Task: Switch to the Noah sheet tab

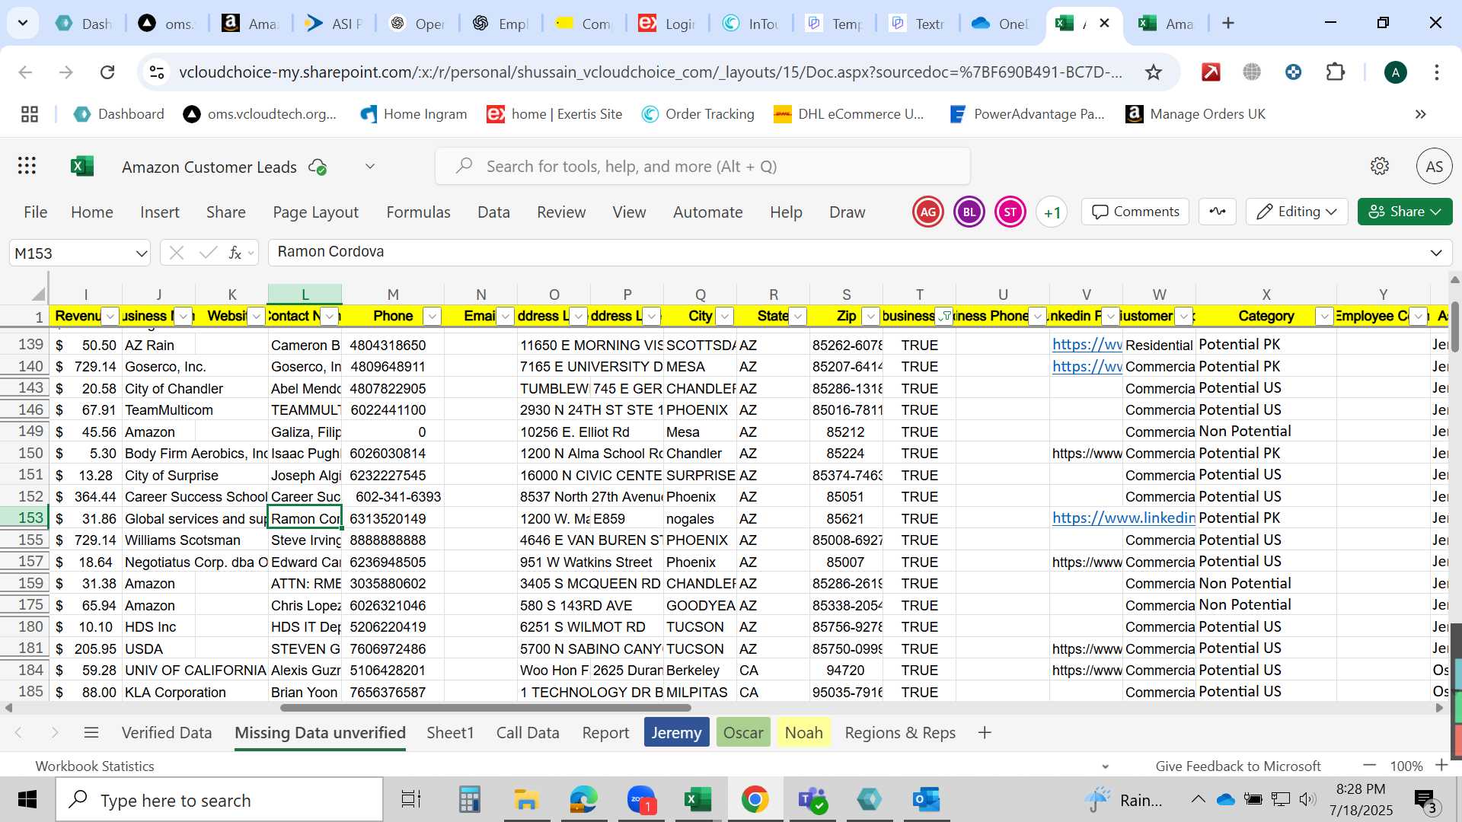Action: pyautogui.click(x=804, y=733)
